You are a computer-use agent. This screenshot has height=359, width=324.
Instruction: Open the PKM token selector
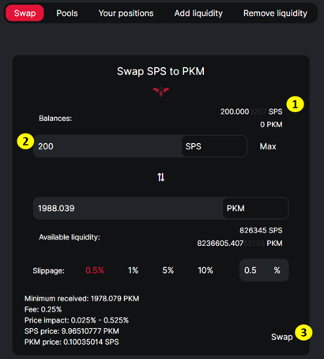(255, 208)
